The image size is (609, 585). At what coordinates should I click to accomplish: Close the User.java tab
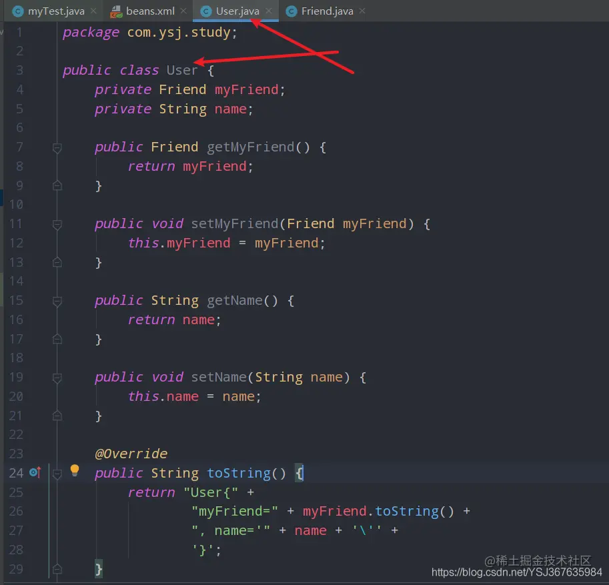coord(269,11)
